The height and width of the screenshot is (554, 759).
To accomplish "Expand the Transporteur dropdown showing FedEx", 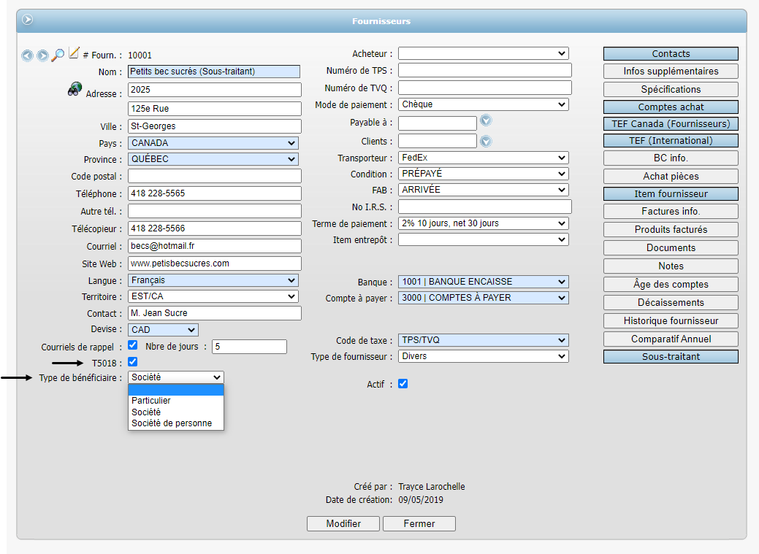I will click(483, 158).
